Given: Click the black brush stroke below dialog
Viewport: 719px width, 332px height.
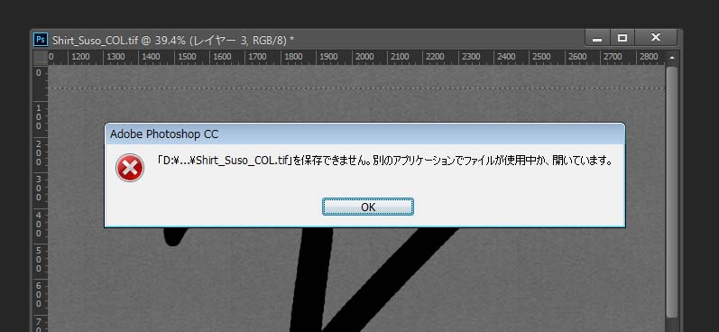Looking at the screenshot, I should pyautogui.click(x=316, y=280).
